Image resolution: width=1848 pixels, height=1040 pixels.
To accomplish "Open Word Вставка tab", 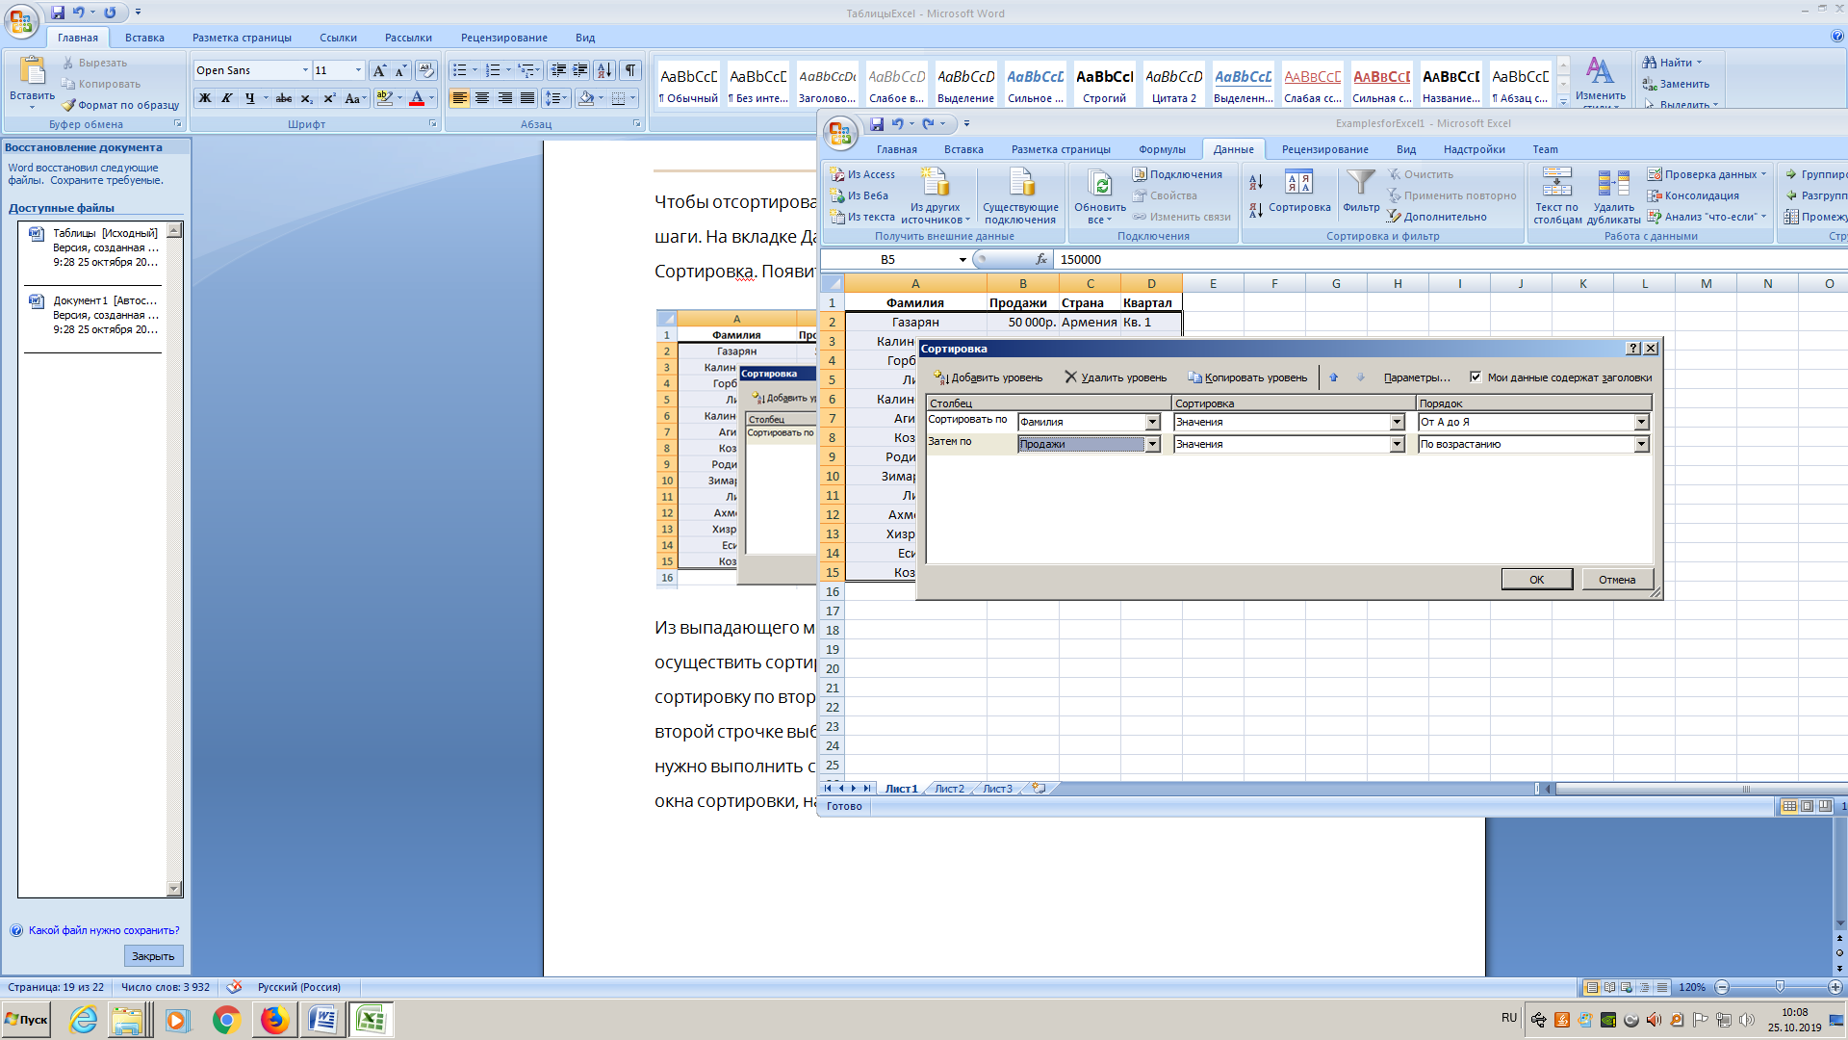I will click(x=144, y=38).
